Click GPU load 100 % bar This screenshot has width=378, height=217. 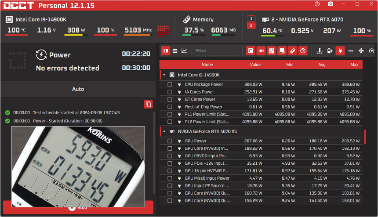point(362,36)
